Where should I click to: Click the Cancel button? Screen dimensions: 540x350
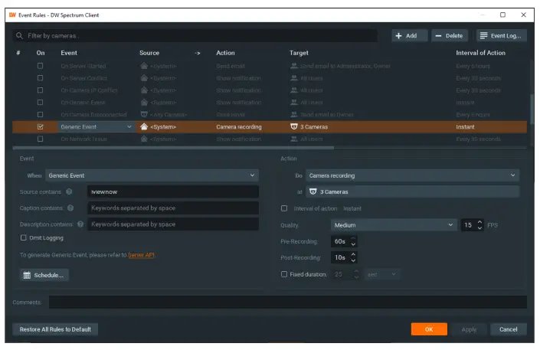click(509, 329)
